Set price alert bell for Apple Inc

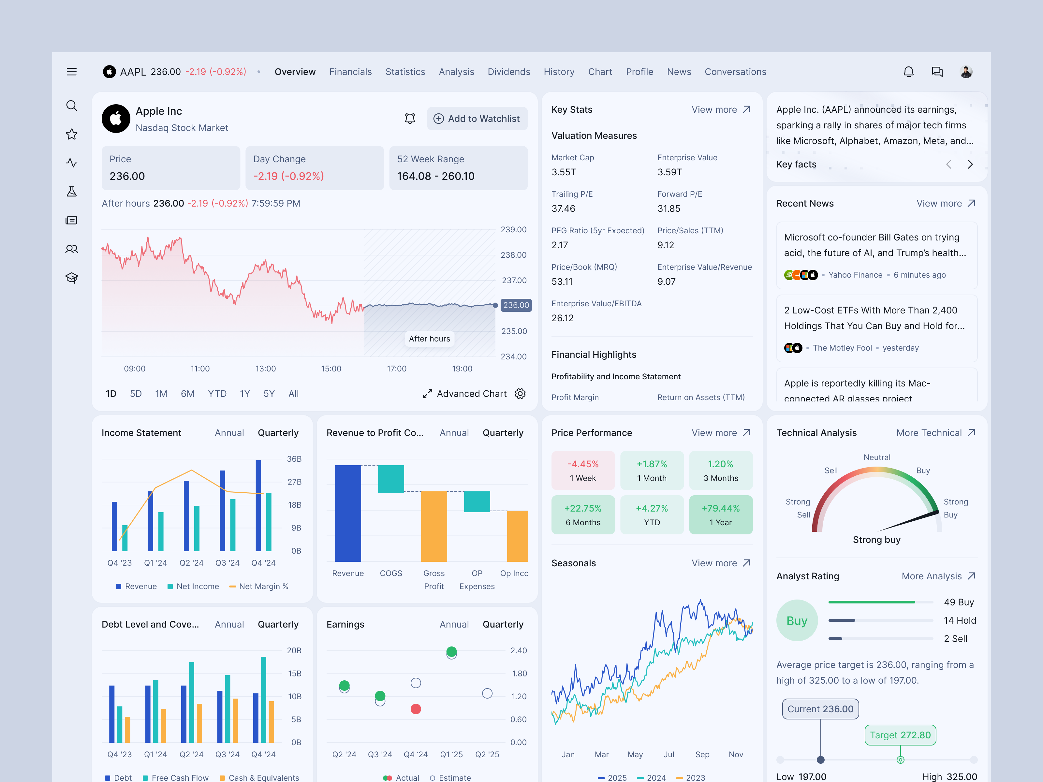410,118
